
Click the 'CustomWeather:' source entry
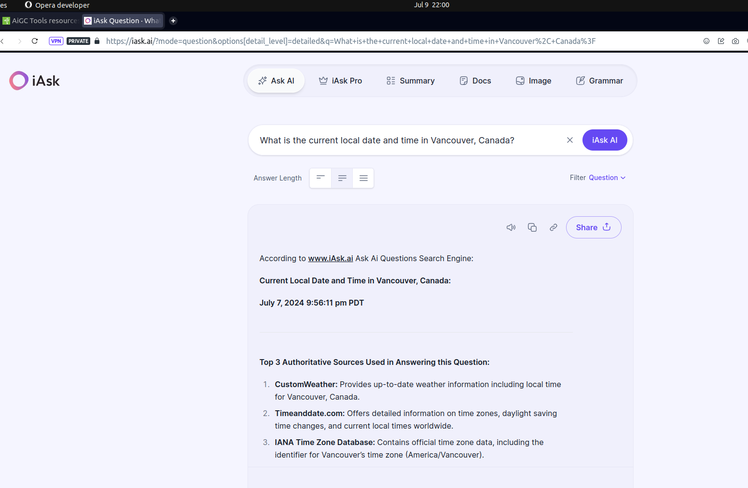point(306,384)
